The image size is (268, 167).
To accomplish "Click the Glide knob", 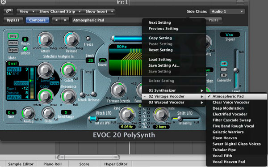I will [x=48, y=113].
